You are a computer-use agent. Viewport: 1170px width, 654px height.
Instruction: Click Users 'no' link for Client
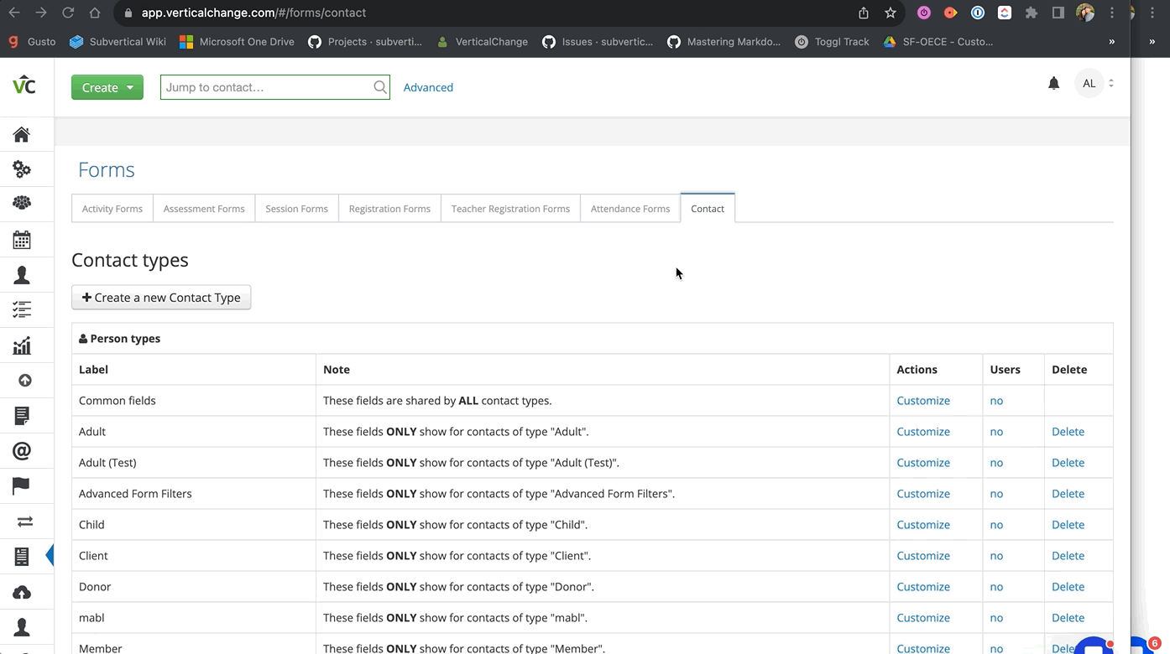pos(996,556)
